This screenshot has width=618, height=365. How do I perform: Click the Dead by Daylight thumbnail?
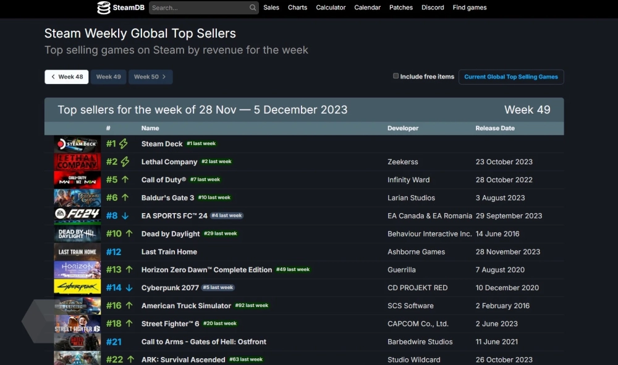77,233
